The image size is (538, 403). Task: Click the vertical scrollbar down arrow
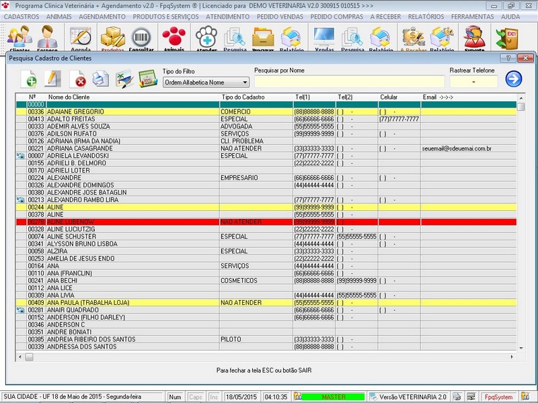[x=521, y=348]
